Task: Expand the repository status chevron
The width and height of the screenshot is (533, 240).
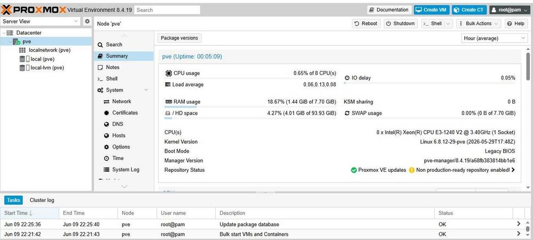Action: [513, 170]
